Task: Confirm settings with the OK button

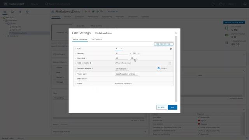Action: click(x=172, y=107)
